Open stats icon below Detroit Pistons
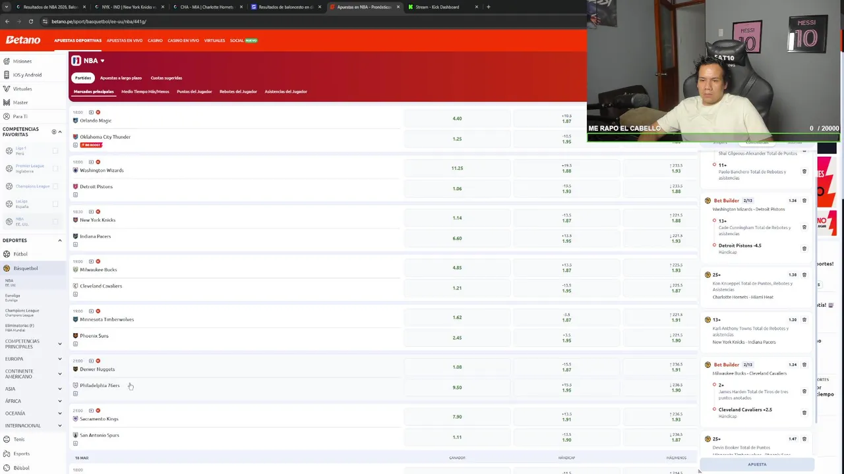The height and width of the screenshot is (474, 844). click(76, 195)
